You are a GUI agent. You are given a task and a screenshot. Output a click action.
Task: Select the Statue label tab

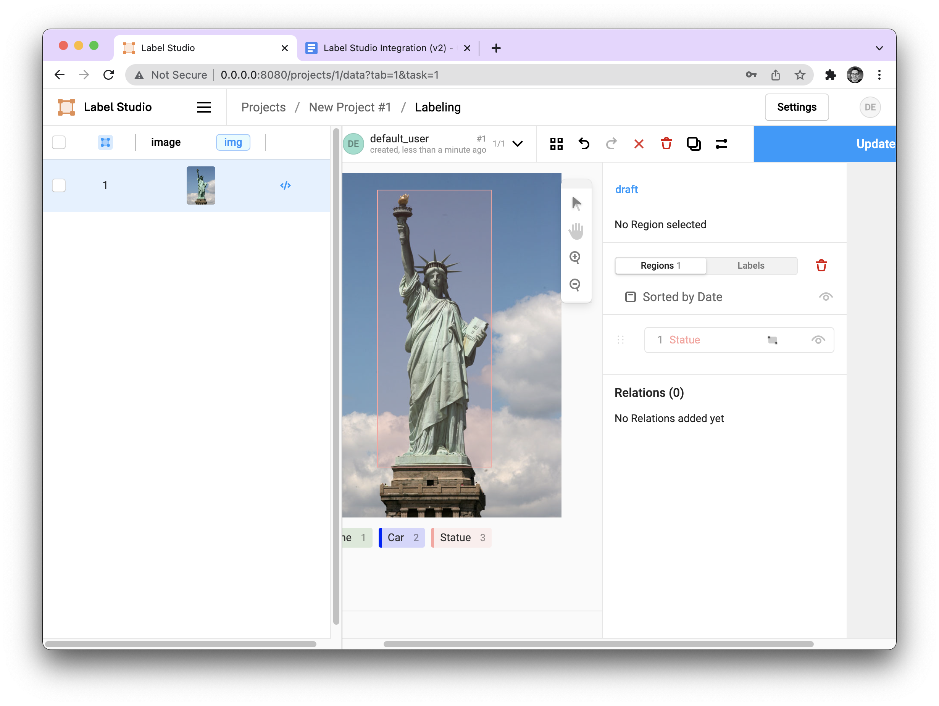pos(460,537)
